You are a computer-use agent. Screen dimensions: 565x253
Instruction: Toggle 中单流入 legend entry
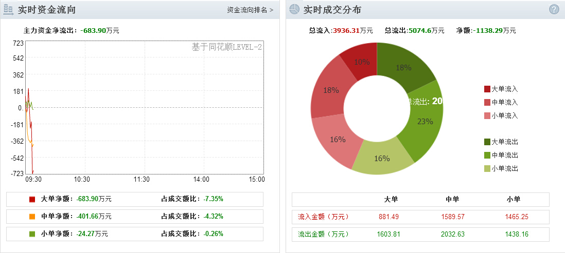pyautogui.click(x=501, y=103)
